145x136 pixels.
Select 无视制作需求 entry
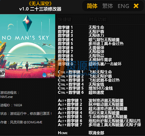pyautogui.click(x=100, y=60)
